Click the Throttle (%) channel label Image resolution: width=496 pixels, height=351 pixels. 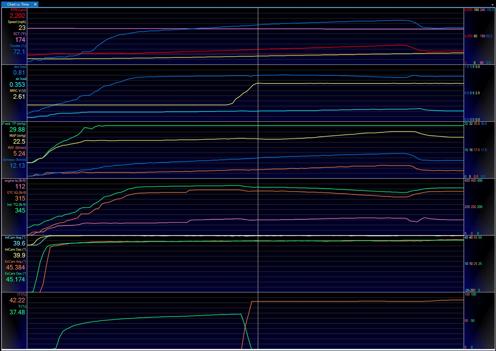click(x=18, y=46)
